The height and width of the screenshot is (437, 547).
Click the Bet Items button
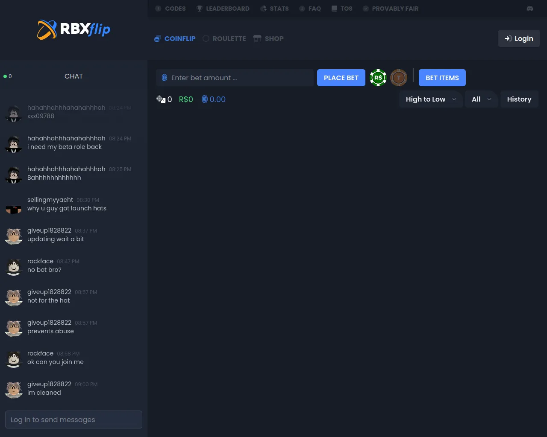(442, 78)
